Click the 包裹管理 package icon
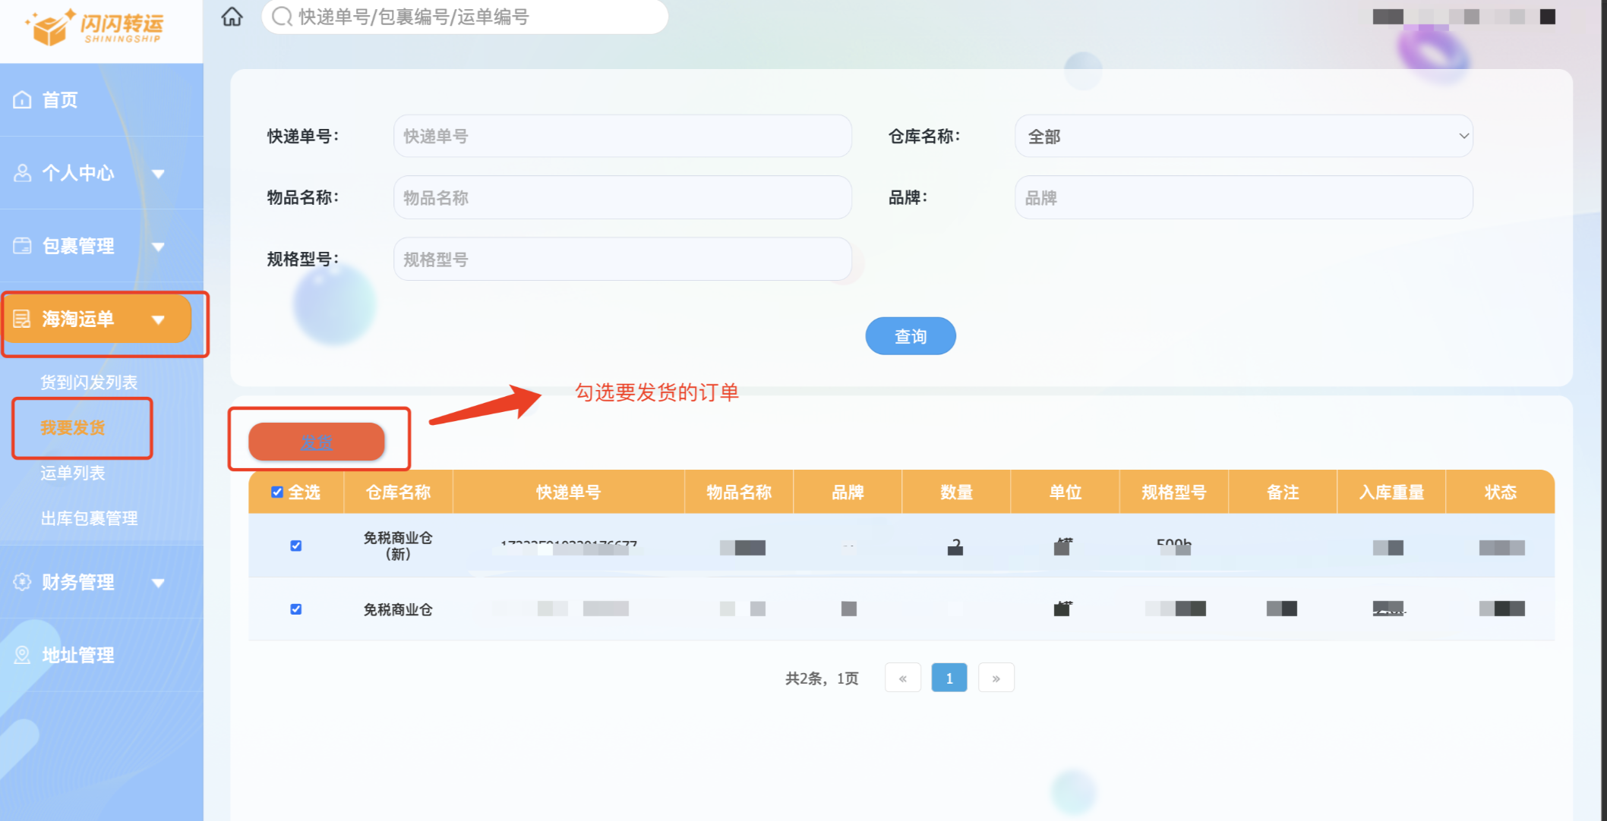Viewport: 1607px width, 821px height. coord(23,246)
